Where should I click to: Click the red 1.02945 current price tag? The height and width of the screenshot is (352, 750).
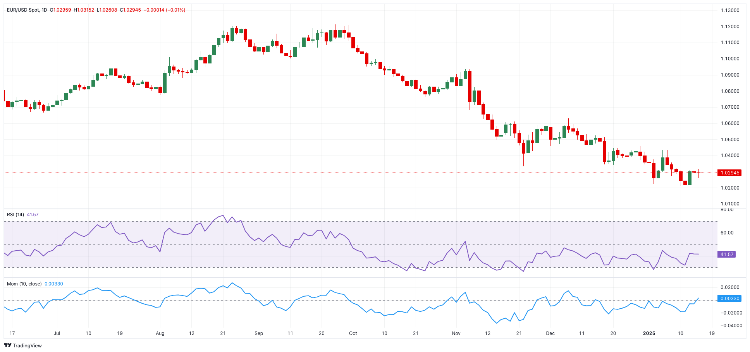[x=729, y=173]
